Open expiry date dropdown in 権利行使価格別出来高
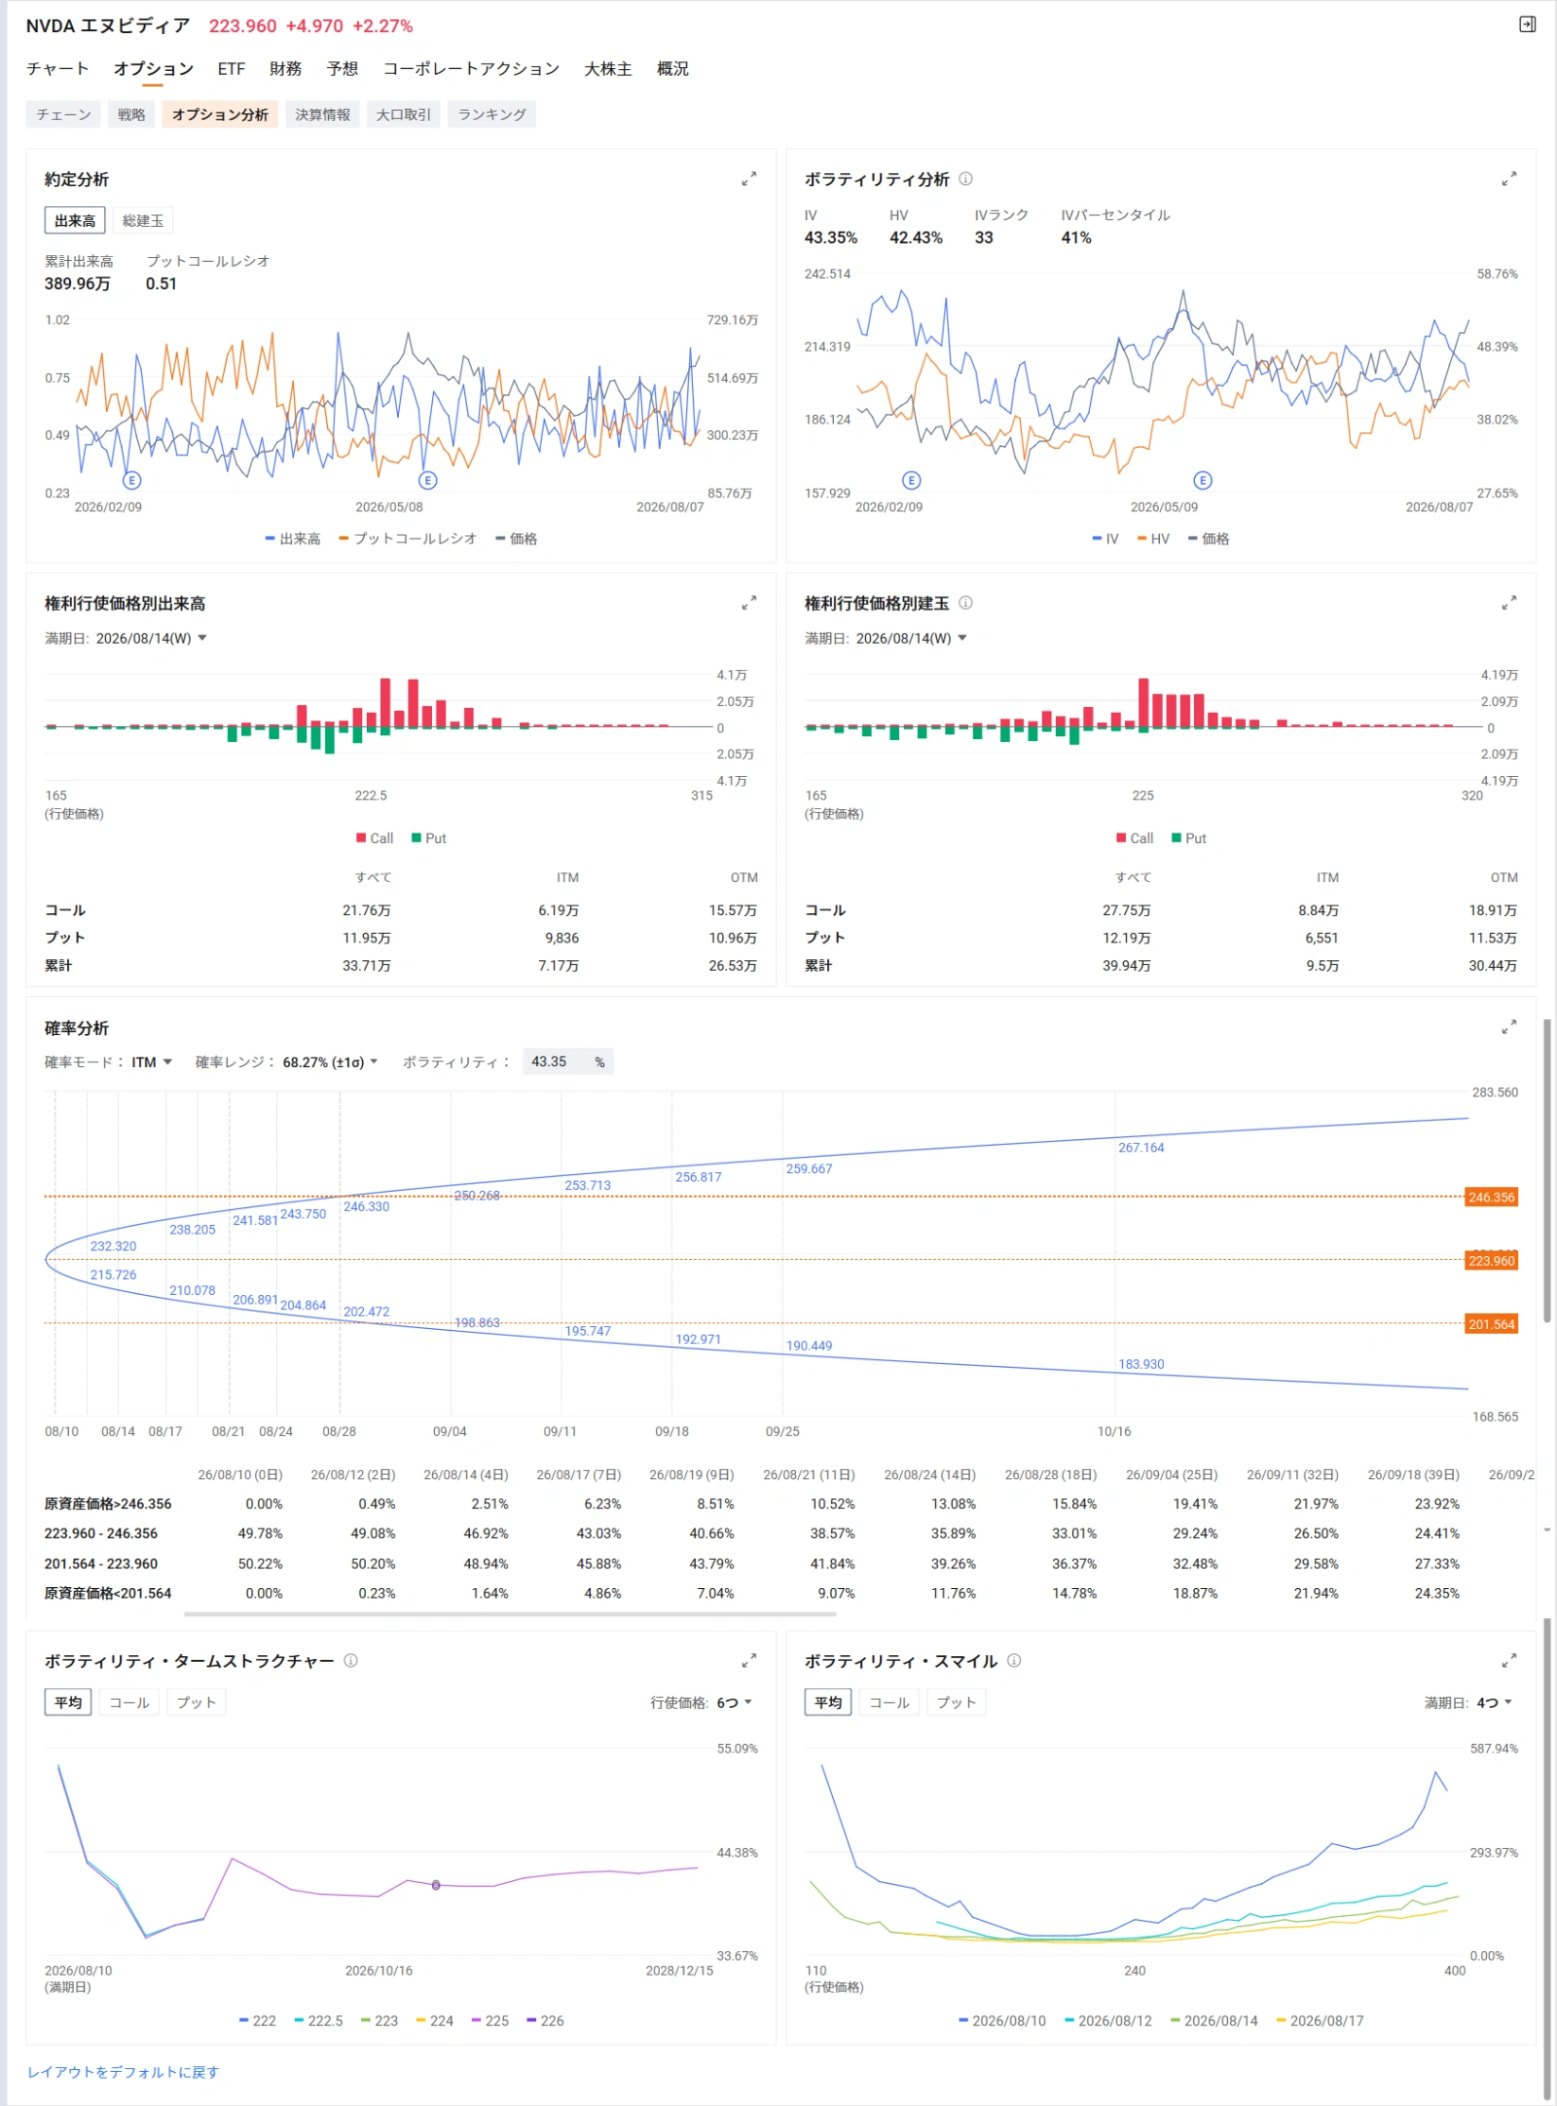The height and width of the screenshot is (2106, 1557). click(x=152, y=639)
